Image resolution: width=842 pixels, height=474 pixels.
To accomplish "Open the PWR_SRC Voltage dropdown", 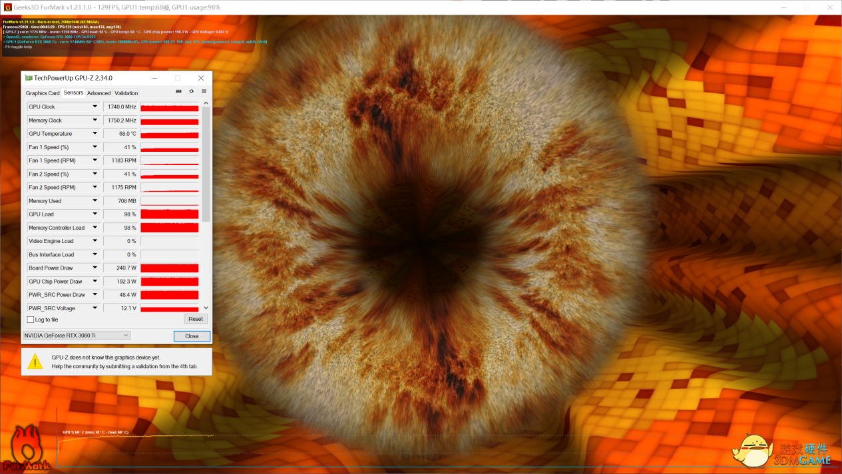I will coord(95,308).
